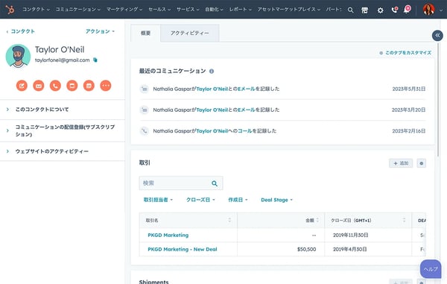Open the Deal Stage filter dropdown
Viewport: 447px width, 284px height.
pos(276,200)
